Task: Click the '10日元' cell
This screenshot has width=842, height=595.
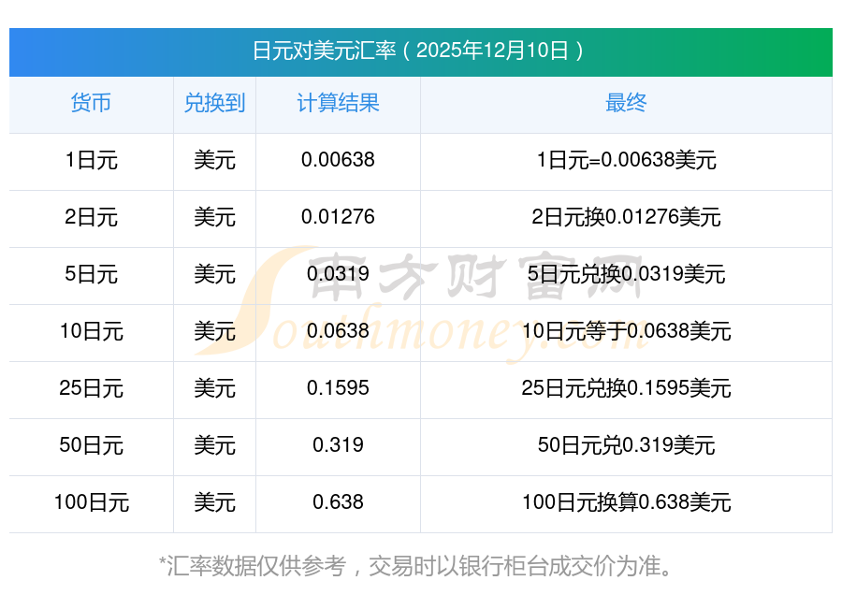Action: point(91,331)
